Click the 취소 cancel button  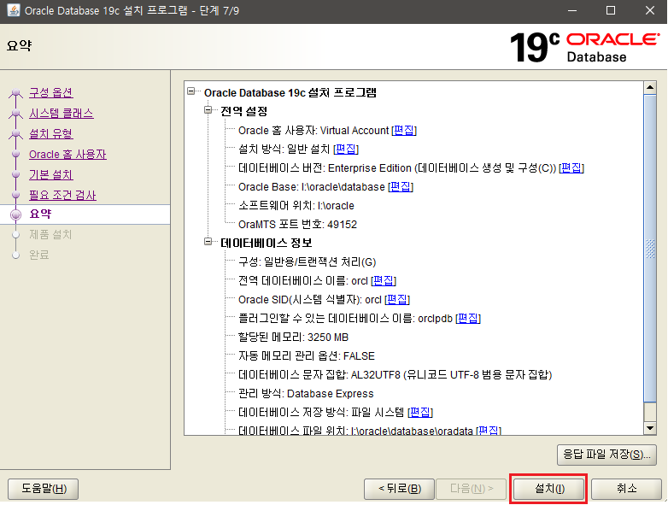point(626,489)
